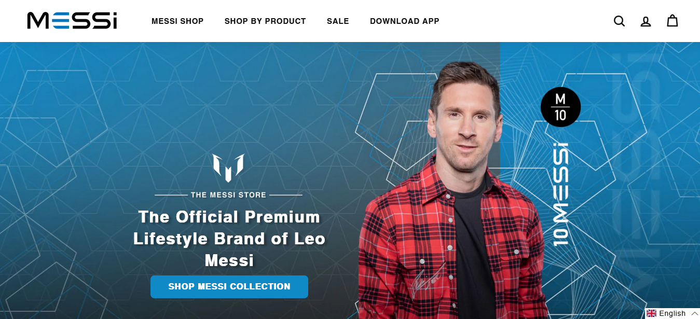Expand the English language selector
700x319 pixels.
[672, 313]
